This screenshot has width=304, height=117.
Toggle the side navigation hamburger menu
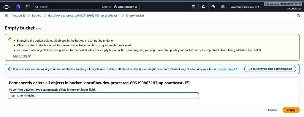[x=6, y=16]
